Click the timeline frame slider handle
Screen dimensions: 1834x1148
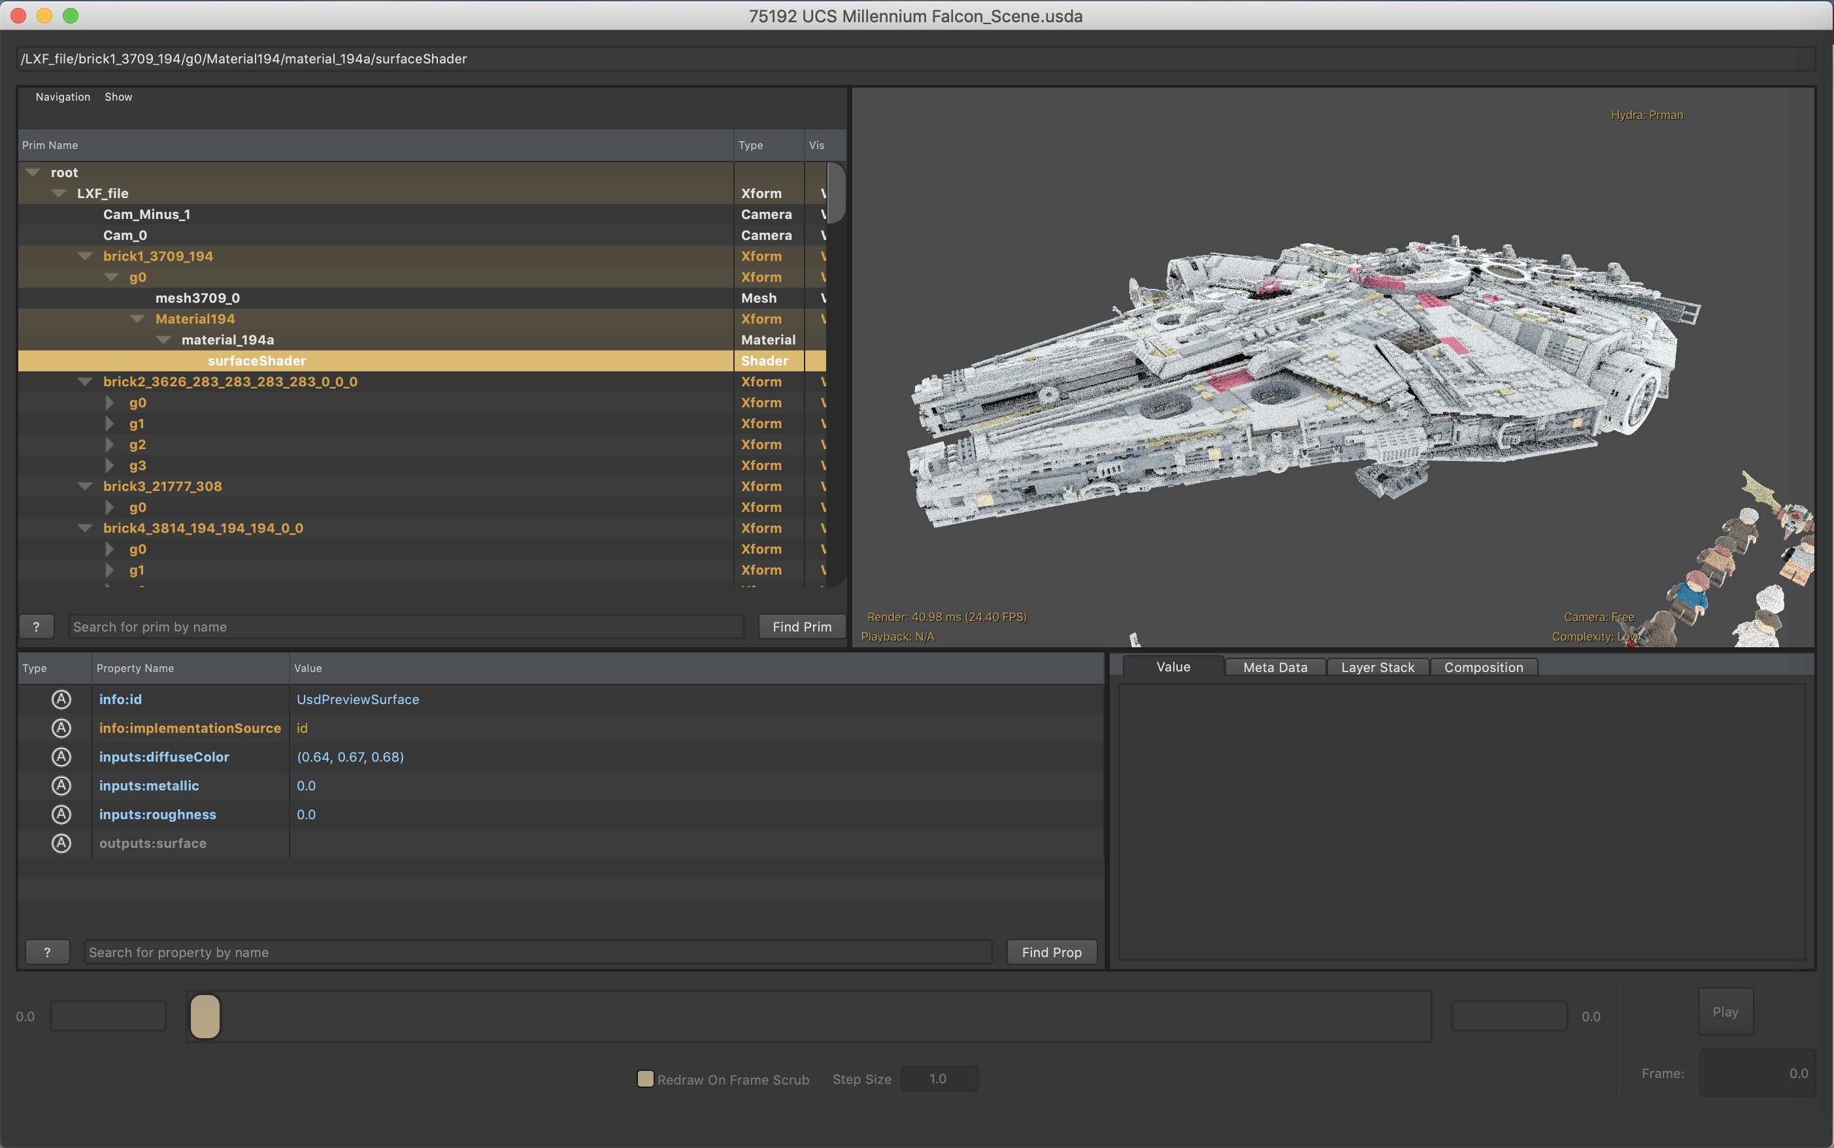205,1016
